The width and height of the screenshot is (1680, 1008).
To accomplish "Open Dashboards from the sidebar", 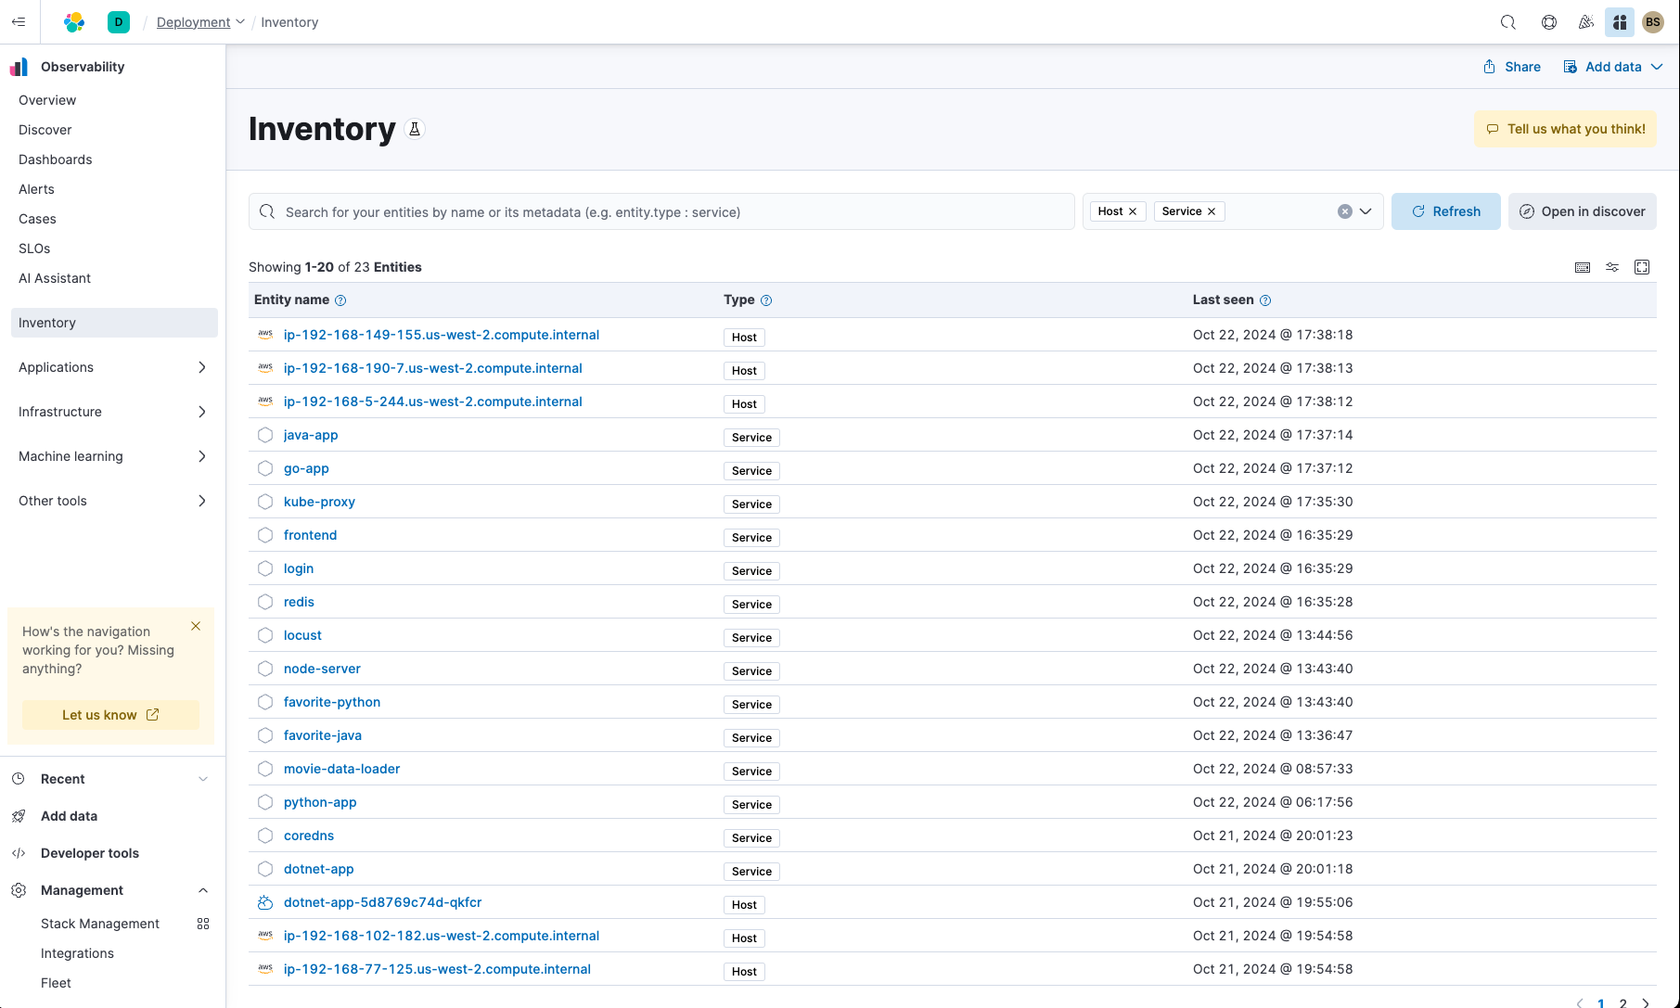I will pos(56,159).
